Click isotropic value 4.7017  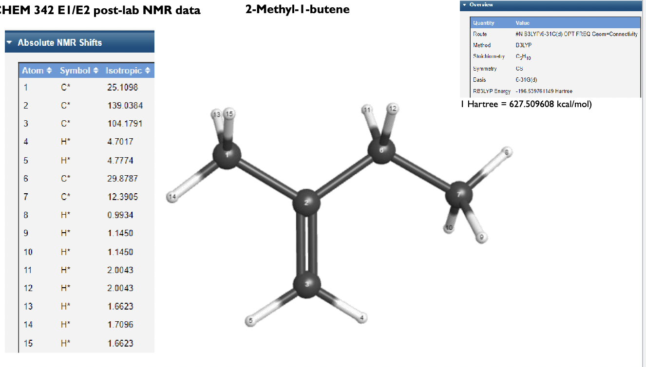click(120, 142)
